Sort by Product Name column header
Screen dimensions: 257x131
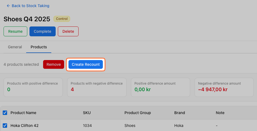[x=23, y=113]
